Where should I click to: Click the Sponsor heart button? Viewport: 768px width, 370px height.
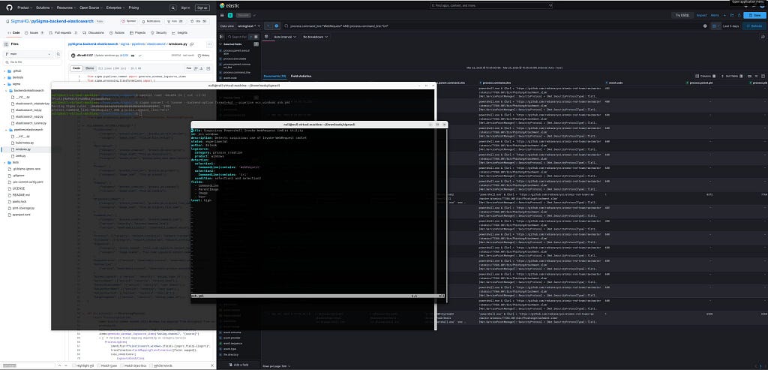[130, 22]
